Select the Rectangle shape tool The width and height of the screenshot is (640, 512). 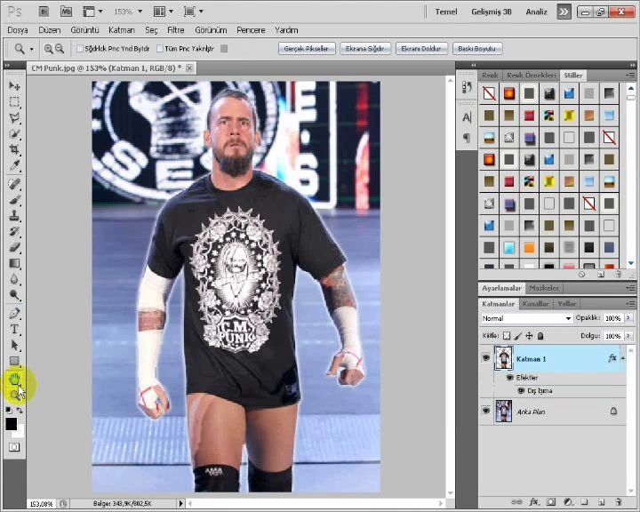[14, 361]
